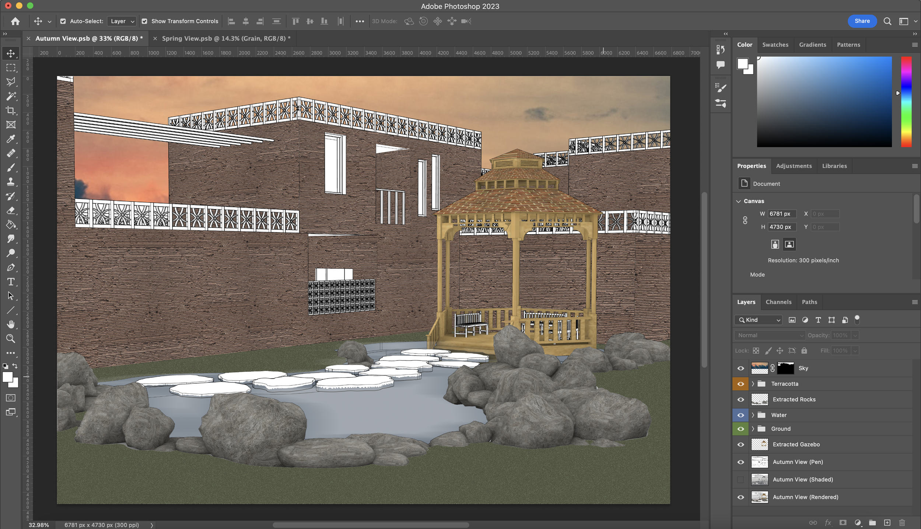Swap foreground and background colors
The image size is (921, 529).
[15, 366]
